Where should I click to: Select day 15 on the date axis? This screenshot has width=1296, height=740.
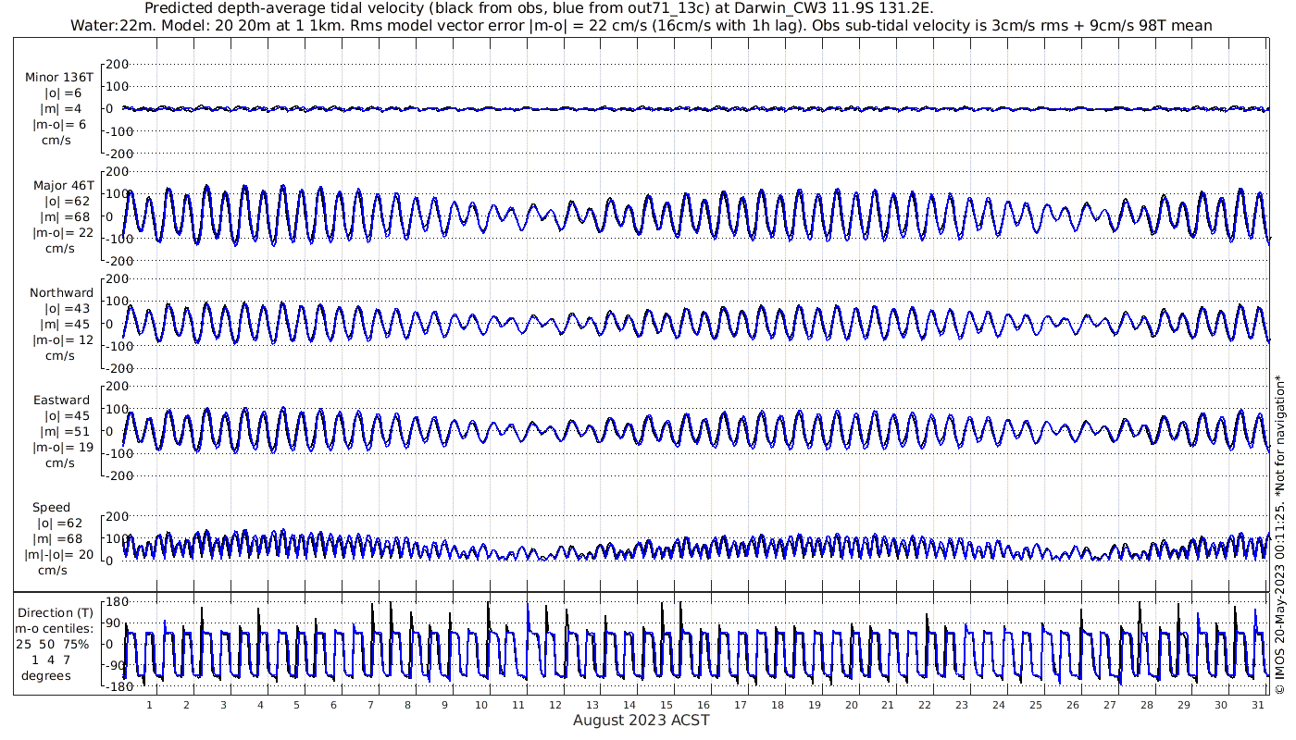pyautogui.click(x=666, y=705)
